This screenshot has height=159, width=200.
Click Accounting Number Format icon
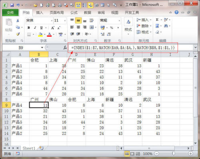pos(103,28)
